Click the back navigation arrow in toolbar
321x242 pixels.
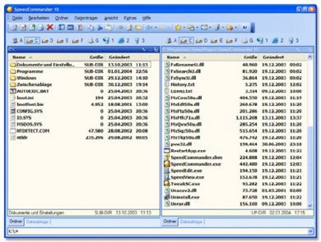tap(150, 27)
